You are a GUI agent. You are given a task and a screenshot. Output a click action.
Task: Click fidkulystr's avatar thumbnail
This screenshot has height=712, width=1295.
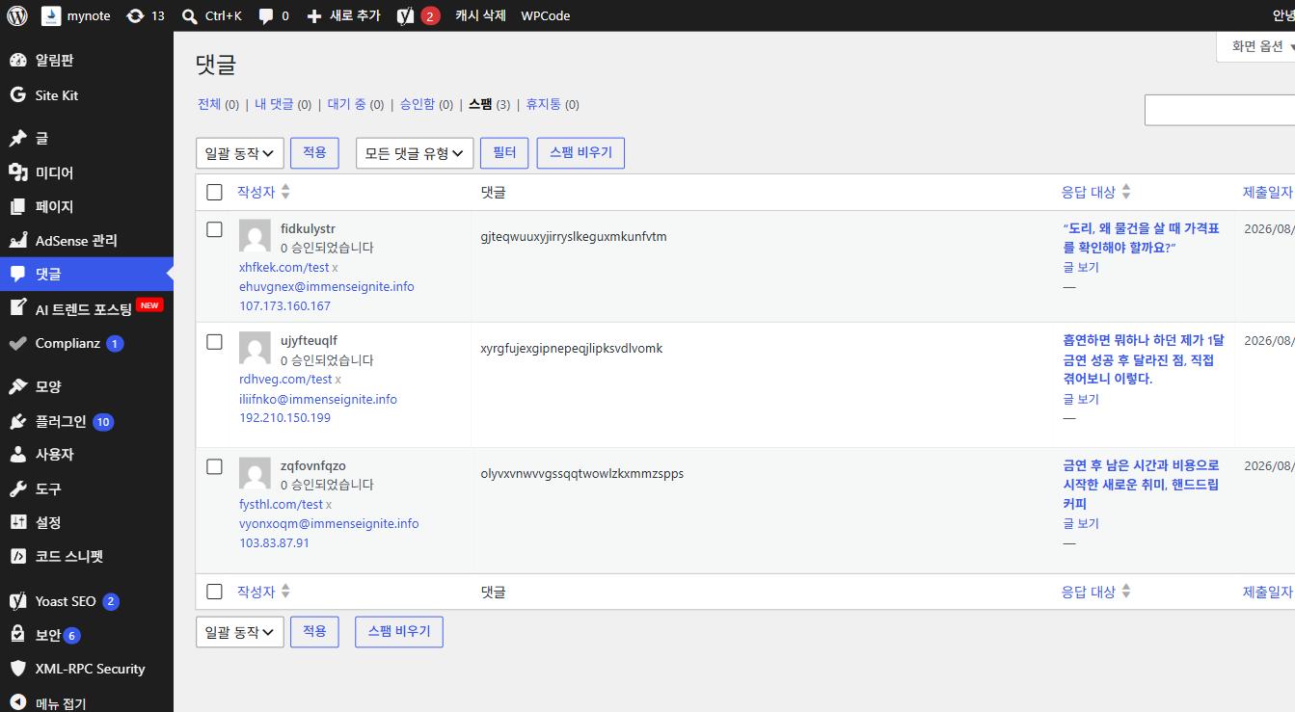[x=255, y=235]
